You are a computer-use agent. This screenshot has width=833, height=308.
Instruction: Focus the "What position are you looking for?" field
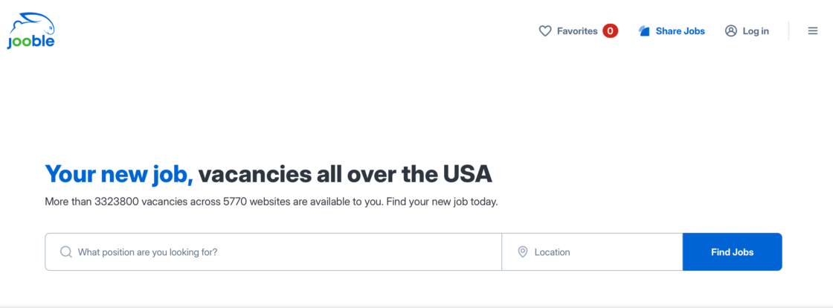pyautogui.click(x=283, y=252)
